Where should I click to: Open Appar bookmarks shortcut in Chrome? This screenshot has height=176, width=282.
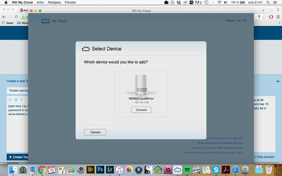(x=8, y=23)
